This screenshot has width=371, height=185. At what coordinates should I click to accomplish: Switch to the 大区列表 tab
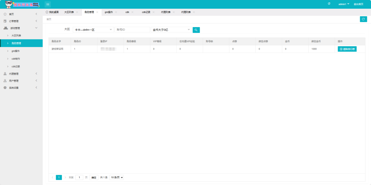[x=69, y=12]
